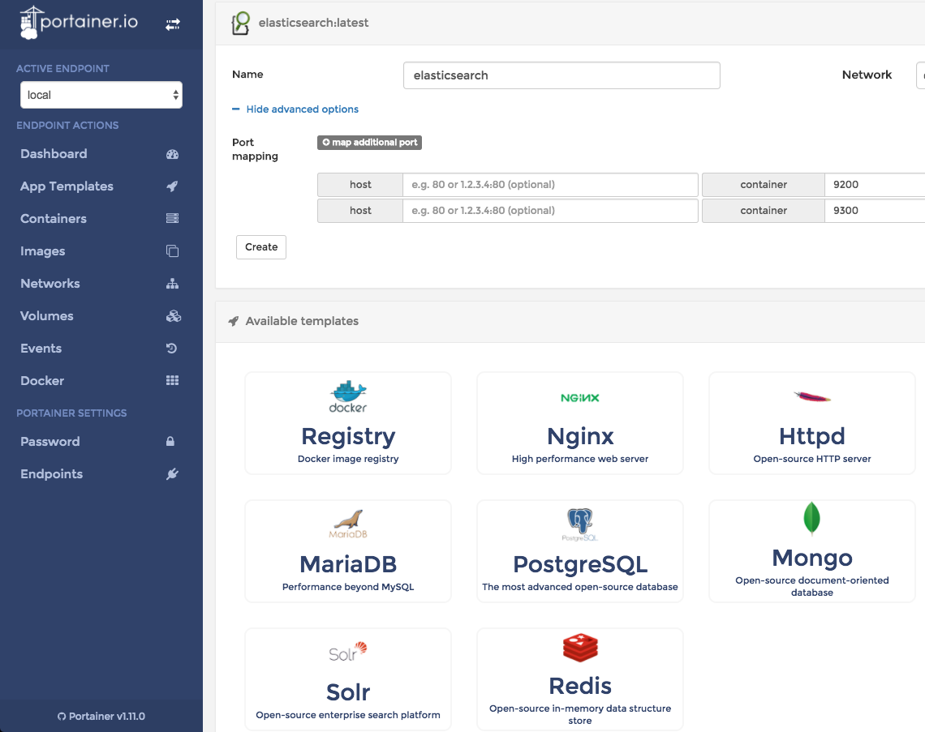Viewport: 925px width, 732px height.
Task: Open the Network dropdown selector
Action: point(920,75)
